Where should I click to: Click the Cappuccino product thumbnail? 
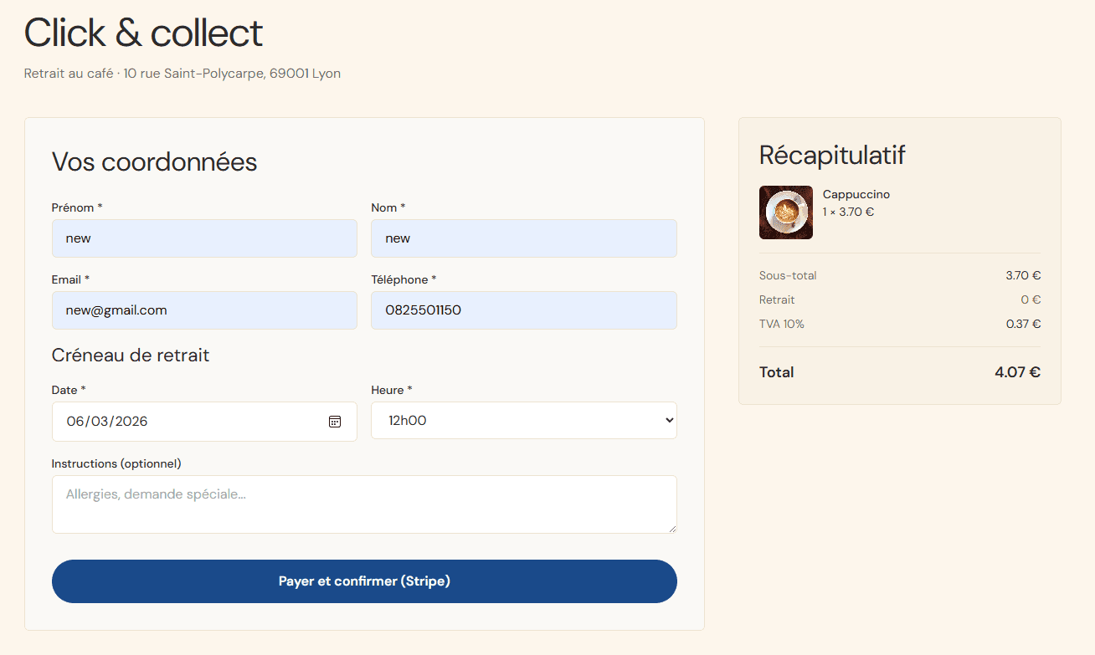point(785,212)
